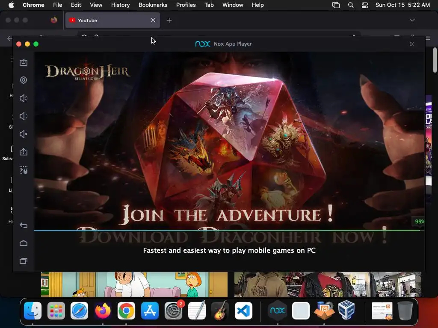Mute sound with the speaker-x icon
438x328 pixels.
pyautogui.click(x=24, y=134)
